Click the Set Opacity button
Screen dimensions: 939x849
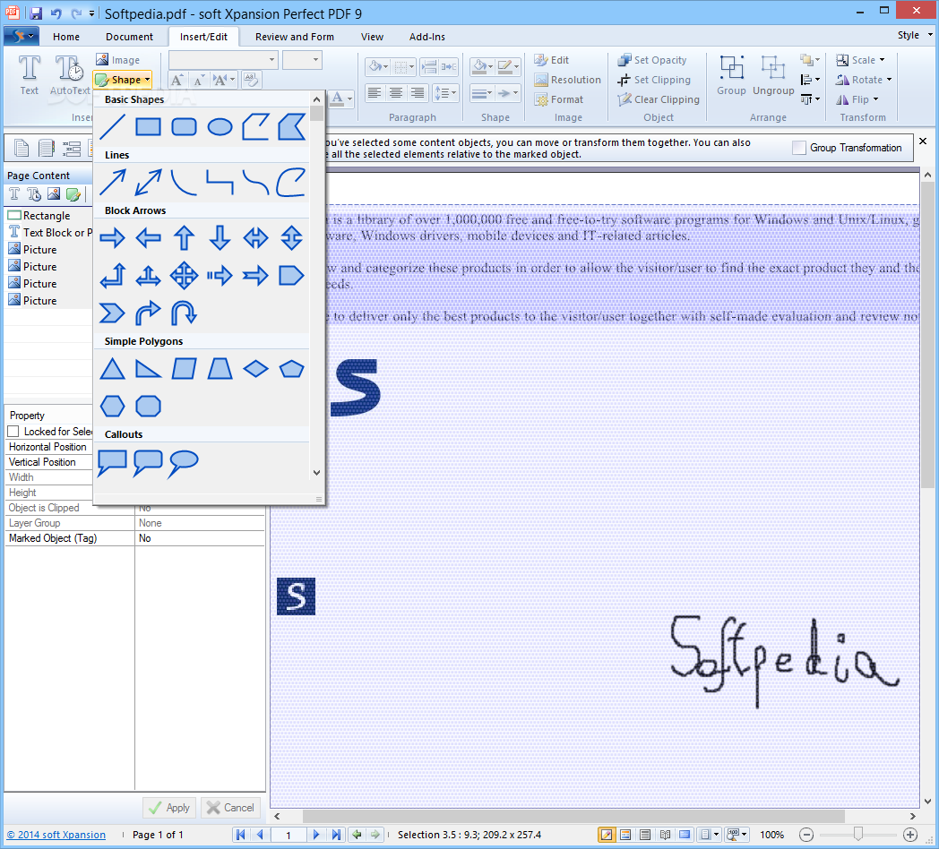coord(652,60)
